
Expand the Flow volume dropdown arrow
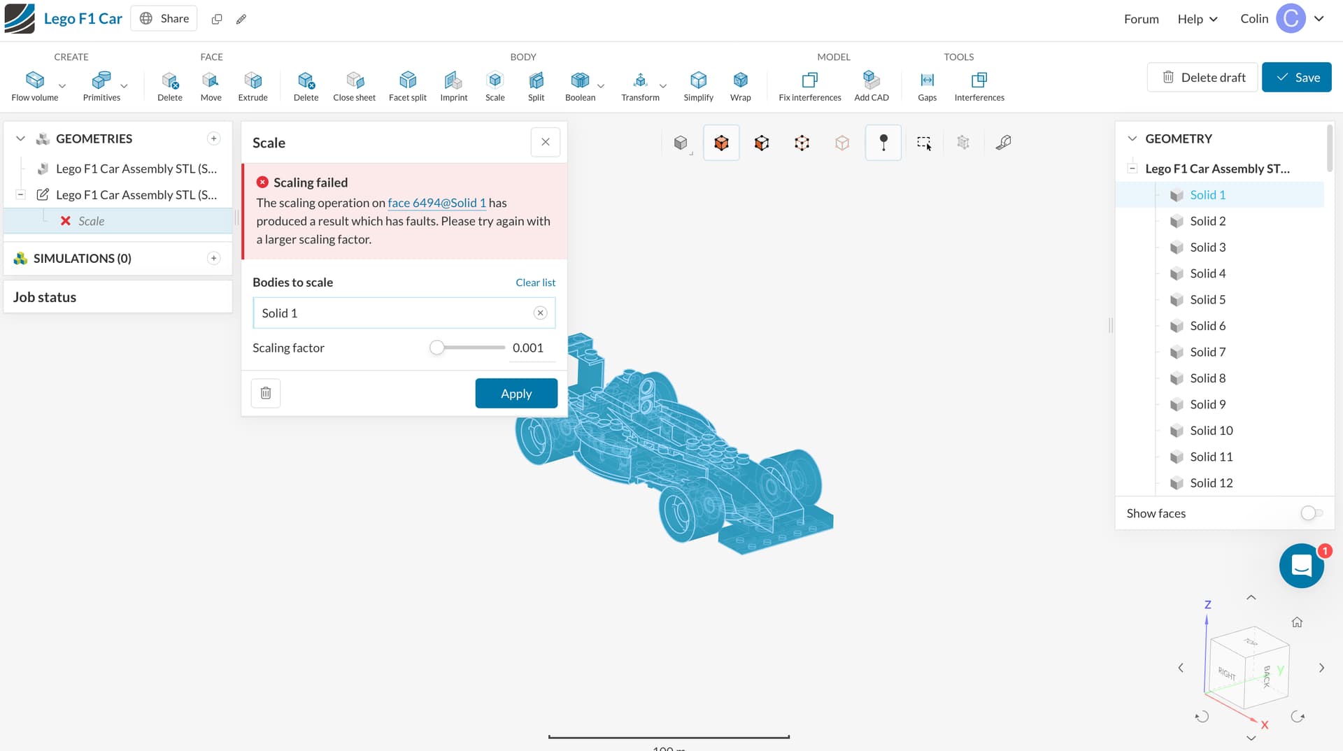62,86
